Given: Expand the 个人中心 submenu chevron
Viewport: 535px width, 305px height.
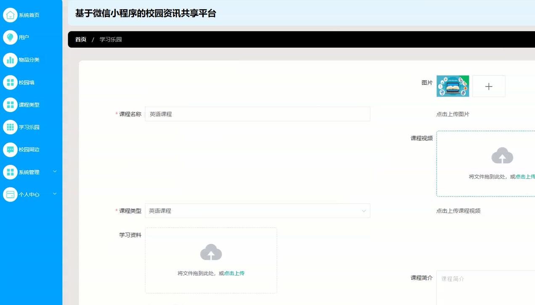Looking at the screenshot, I should tap(54, 194).
